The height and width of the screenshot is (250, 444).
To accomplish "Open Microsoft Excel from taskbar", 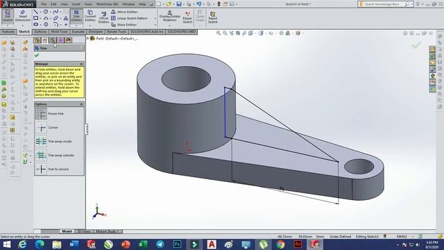I will [x=143, y=244].
